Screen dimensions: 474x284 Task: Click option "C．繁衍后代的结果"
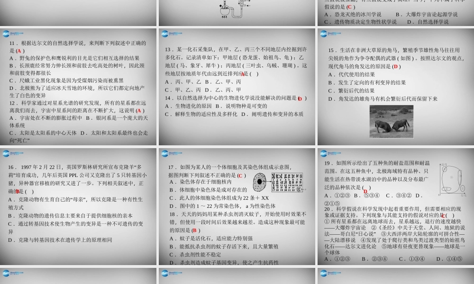point(352,91)
